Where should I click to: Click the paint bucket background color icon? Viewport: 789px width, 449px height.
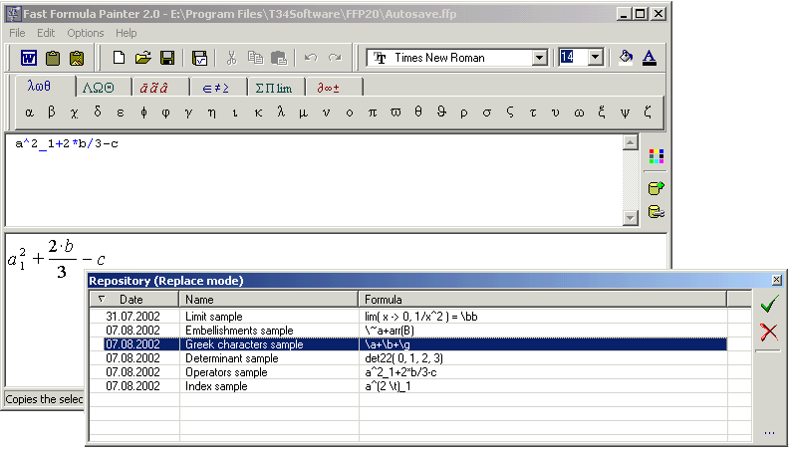626,58
